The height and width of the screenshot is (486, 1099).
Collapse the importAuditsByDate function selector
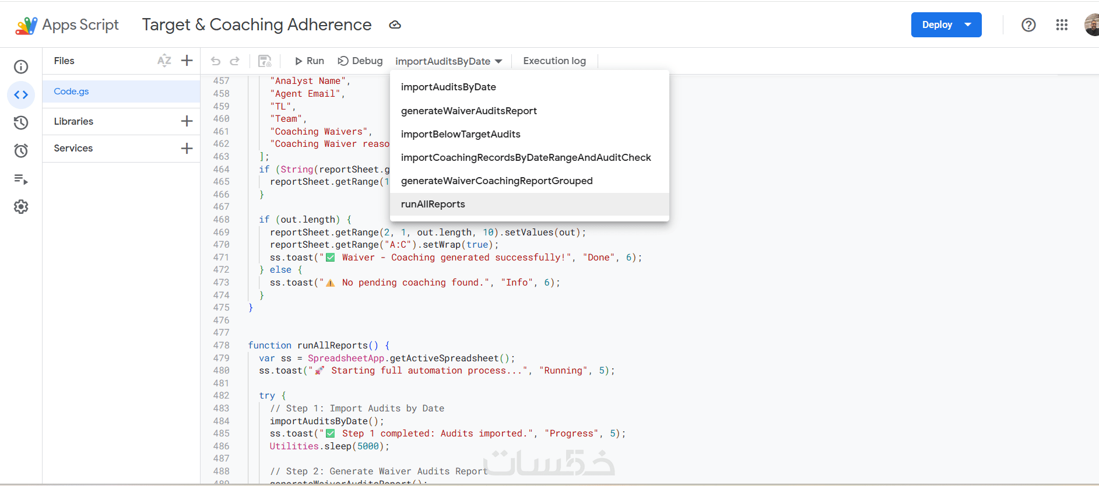tap(448, 61)
